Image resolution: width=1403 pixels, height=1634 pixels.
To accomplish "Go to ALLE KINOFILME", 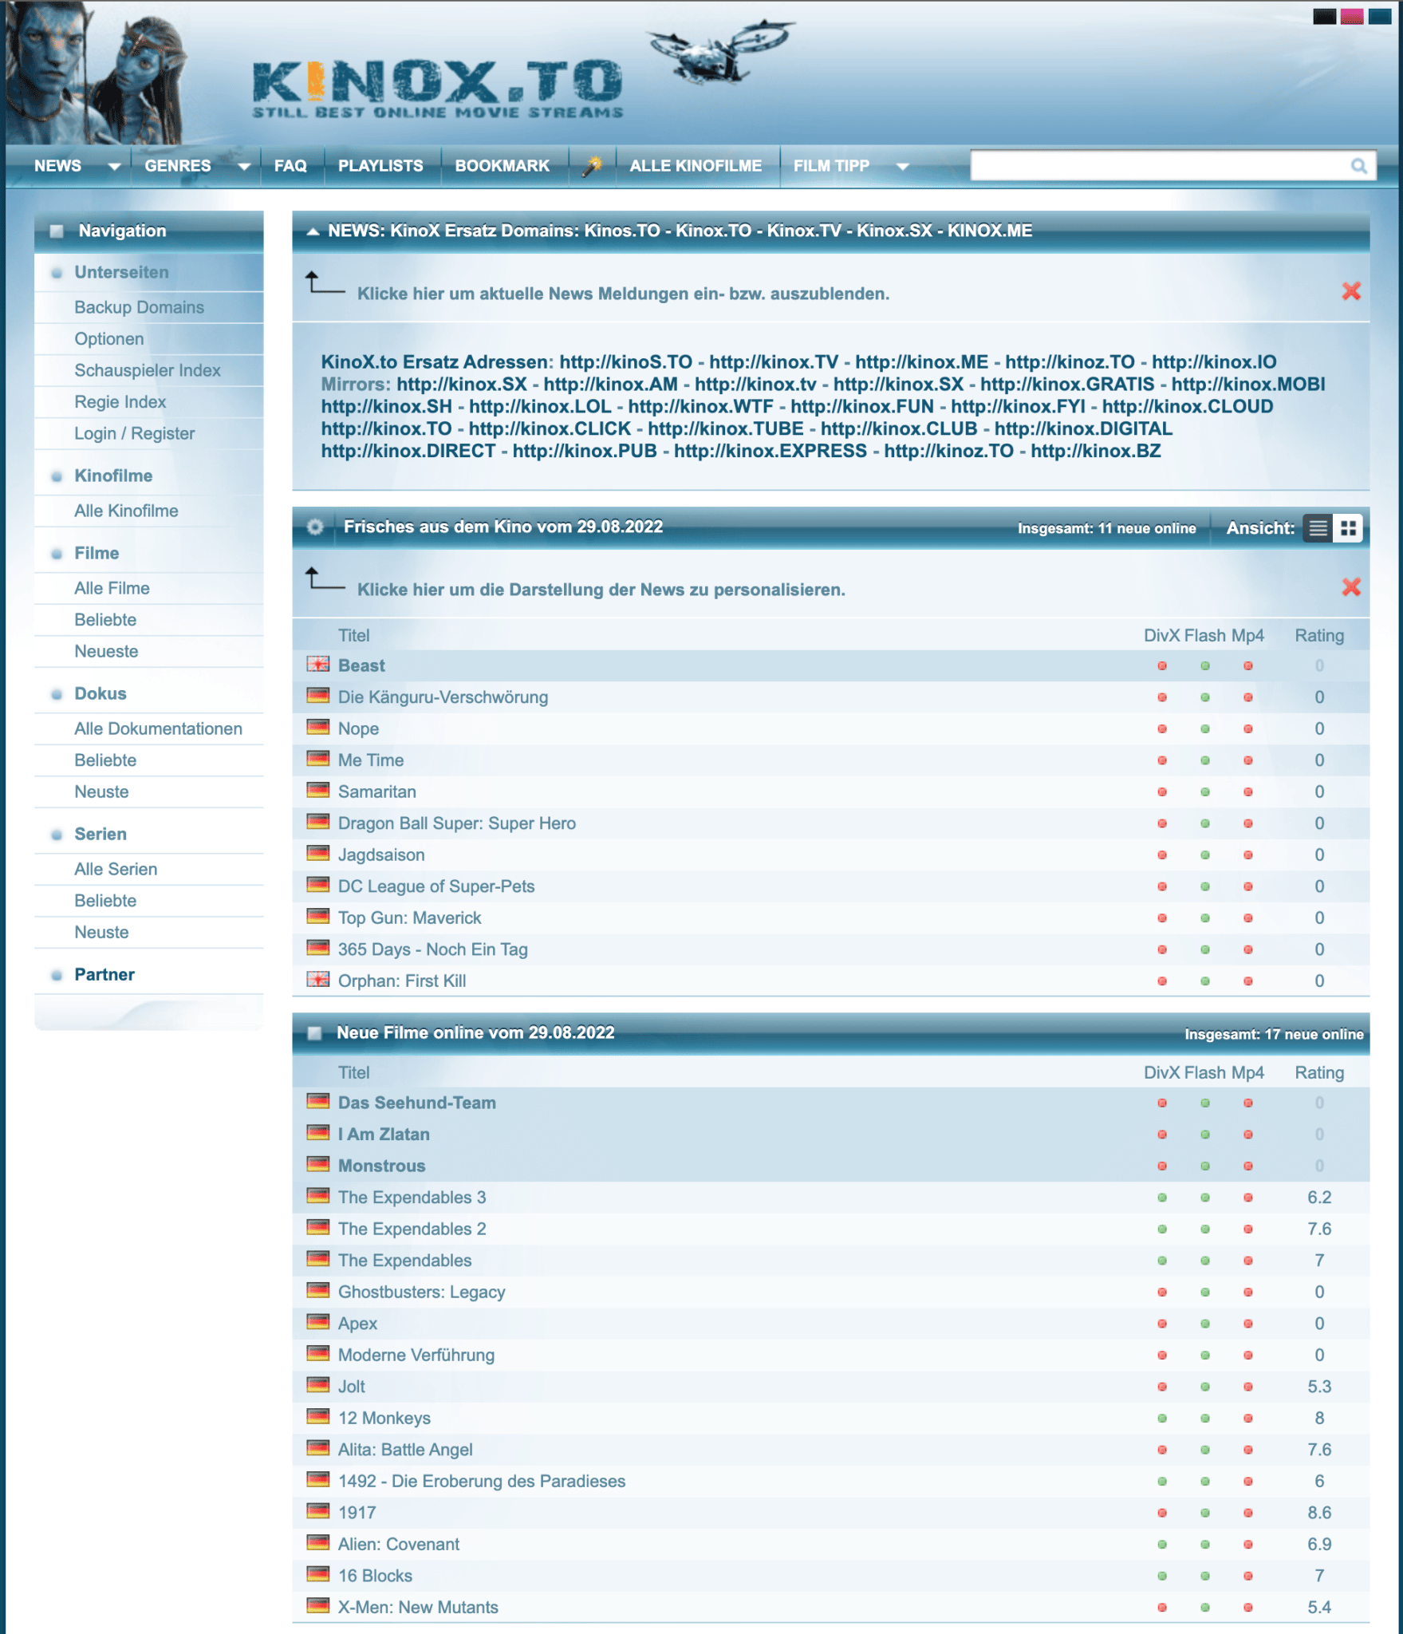I will [x=695, y=166].
